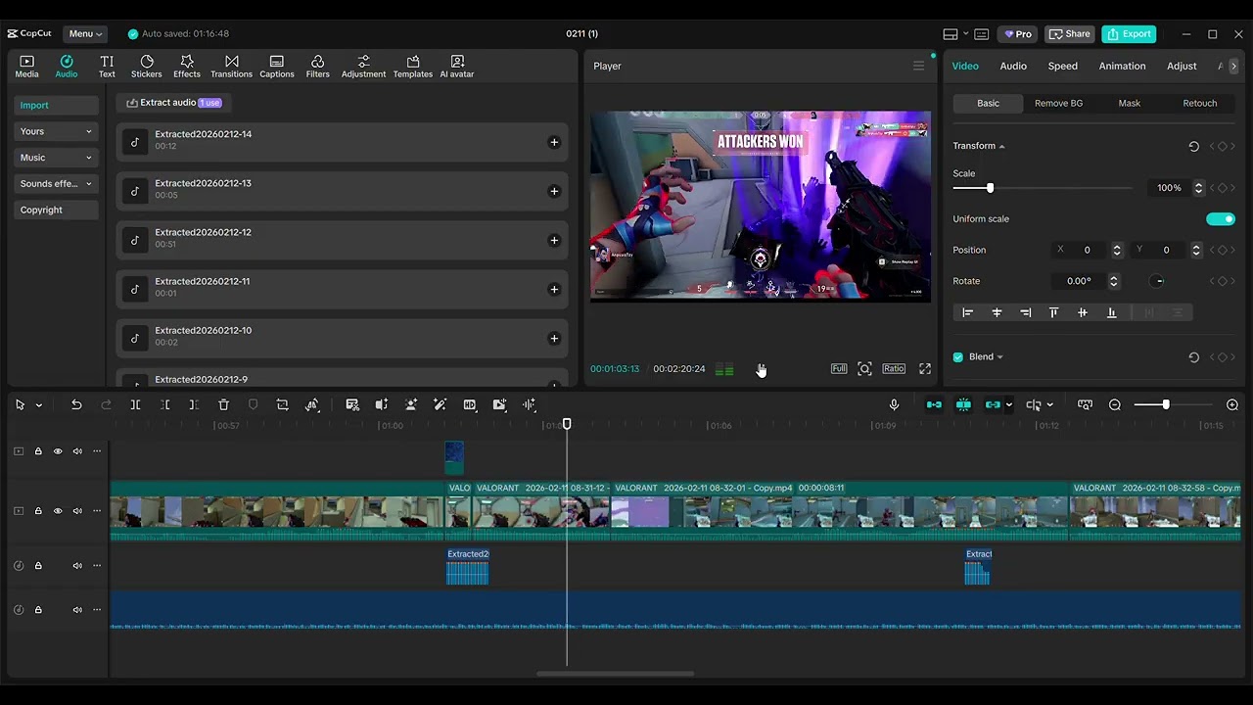Image resolution: width=1253 pixels, height=705 pixels.
Task: Lock the top overlay video track
Action: click(38, 451)
